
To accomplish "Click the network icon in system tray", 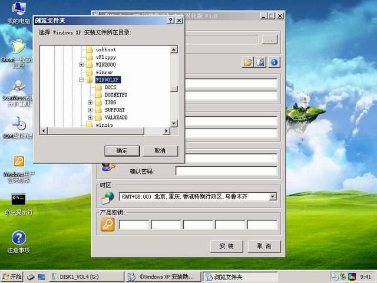I will pyautogui.click(x=334, y=277).
